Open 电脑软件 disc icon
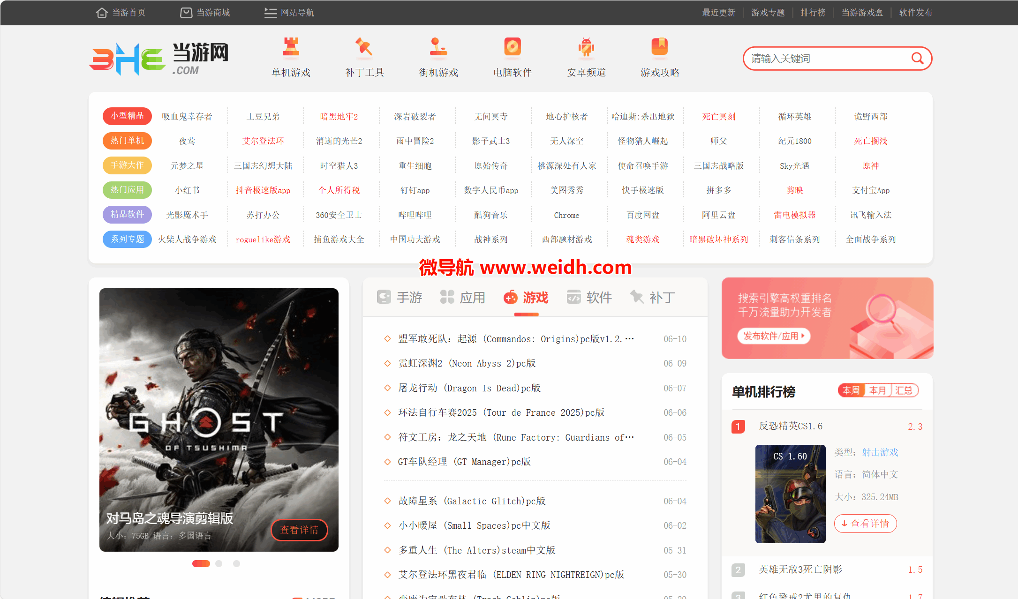 pos(512,47)
